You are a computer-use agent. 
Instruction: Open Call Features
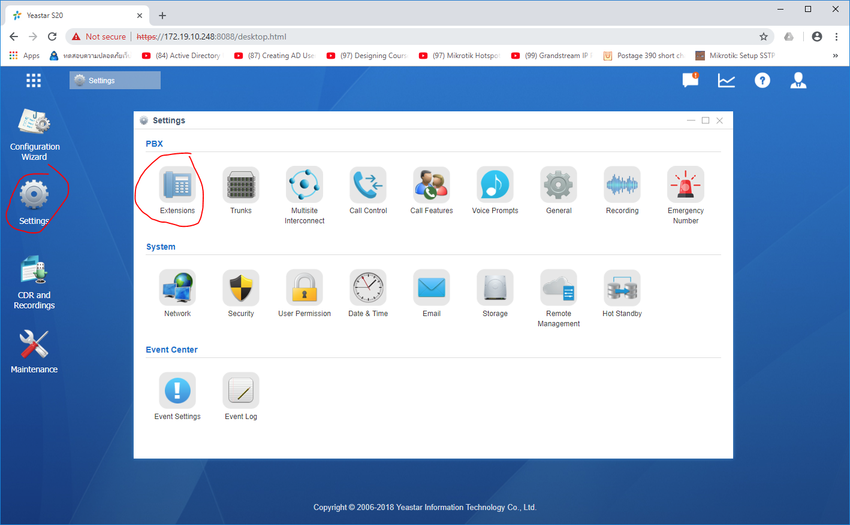point(432,190)
